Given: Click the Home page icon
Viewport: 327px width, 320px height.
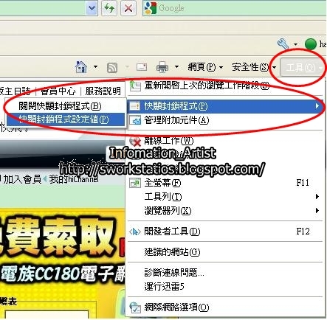Looking at the screenshot, I should 81,66.
